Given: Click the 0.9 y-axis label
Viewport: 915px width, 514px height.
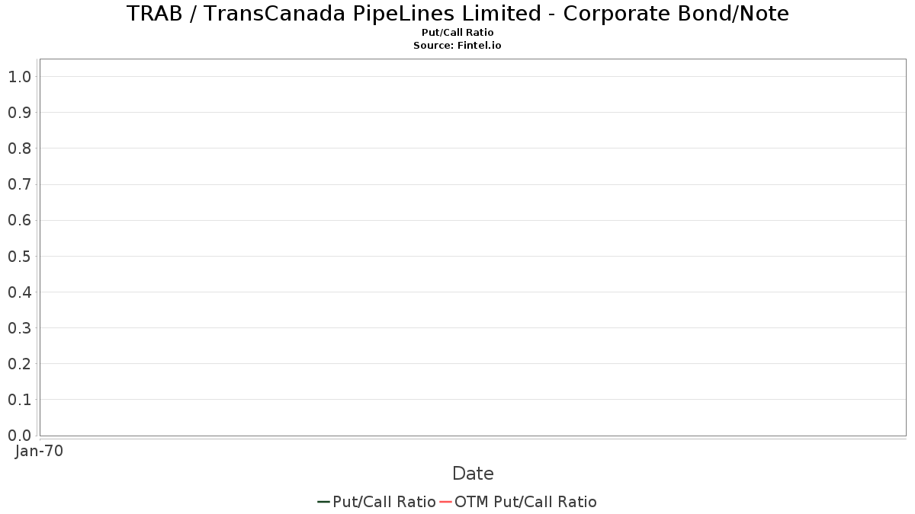Looking at the screenshot, I should pyautogui.click(x=19, y=113).
